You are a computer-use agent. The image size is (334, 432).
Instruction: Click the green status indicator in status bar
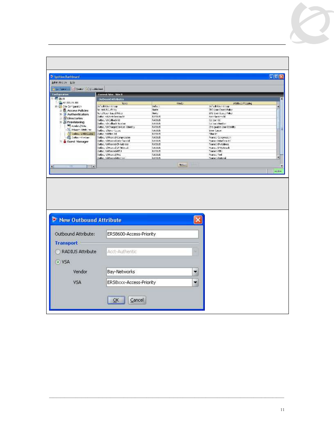tap(278, 171)
